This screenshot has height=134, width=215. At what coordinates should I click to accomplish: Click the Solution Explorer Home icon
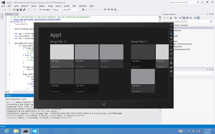coord(171,18)
